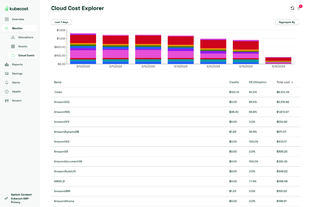Open the Last 7 days date range selector
310x207 pixels.
[61, 22]
